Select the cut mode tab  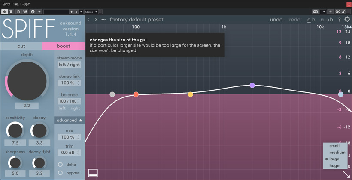(21, 46)
